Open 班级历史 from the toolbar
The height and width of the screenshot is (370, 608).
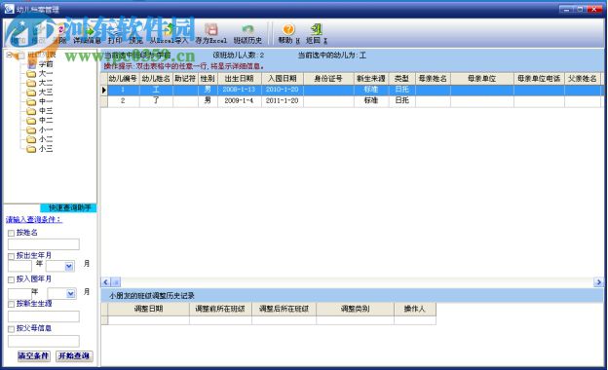click(x=247, y=33)
